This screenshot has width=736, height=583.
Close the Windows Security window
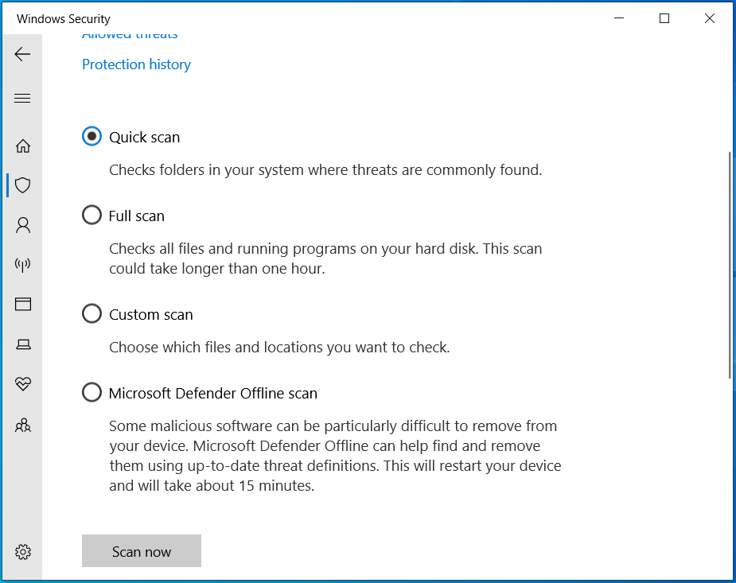710,18
